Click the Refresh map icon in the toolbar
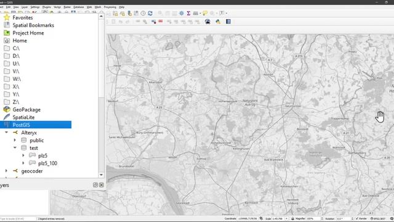 (x=150, y=13)
